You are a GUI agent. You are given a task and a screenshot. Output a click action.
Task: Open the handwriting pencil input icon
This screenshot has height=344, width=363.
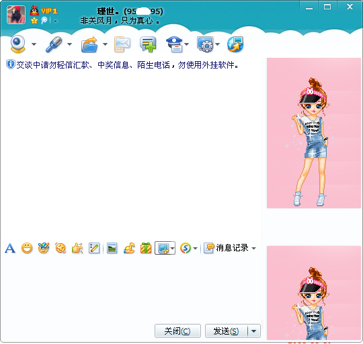coord(94,248)
